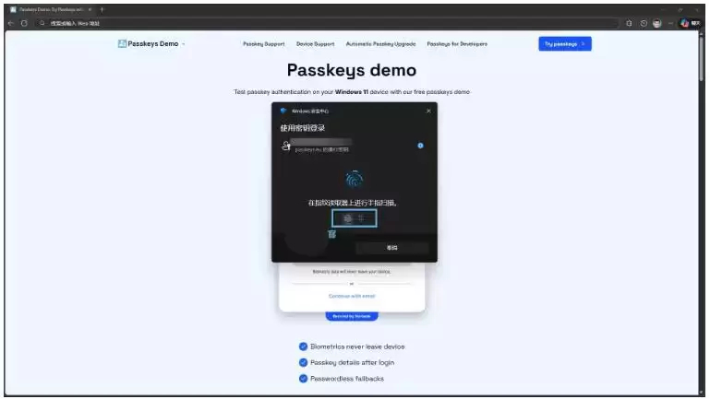710x399 pixels.
Task: Click the 'Biometrics never leave device' text
Action: coord(357,346)
